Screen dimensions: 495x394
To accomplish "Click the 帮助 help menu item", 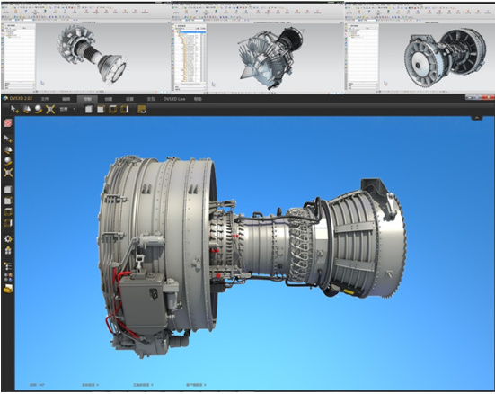I will 198,99.
